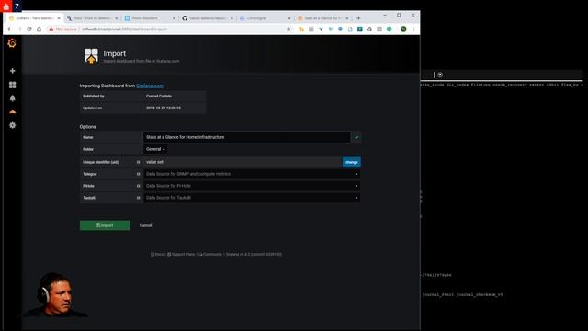Switch to the Stats at a Glance tab

point(322,18)
